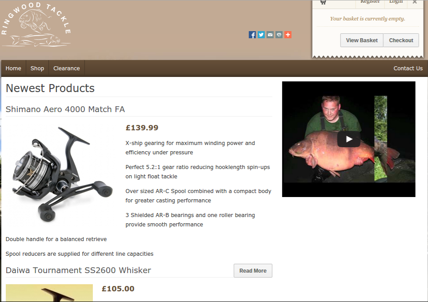Proceed with the Checkout button
This screenshot has width=428, height=302.
[x=401, y=40]
